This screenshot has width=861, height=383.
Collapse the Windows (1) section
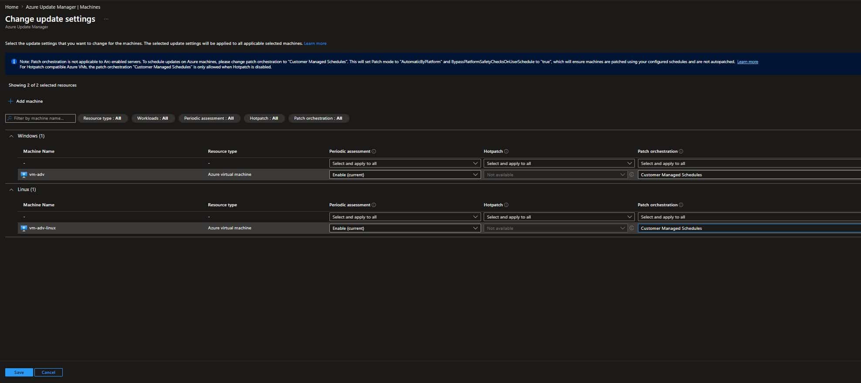tap(11, 136)
